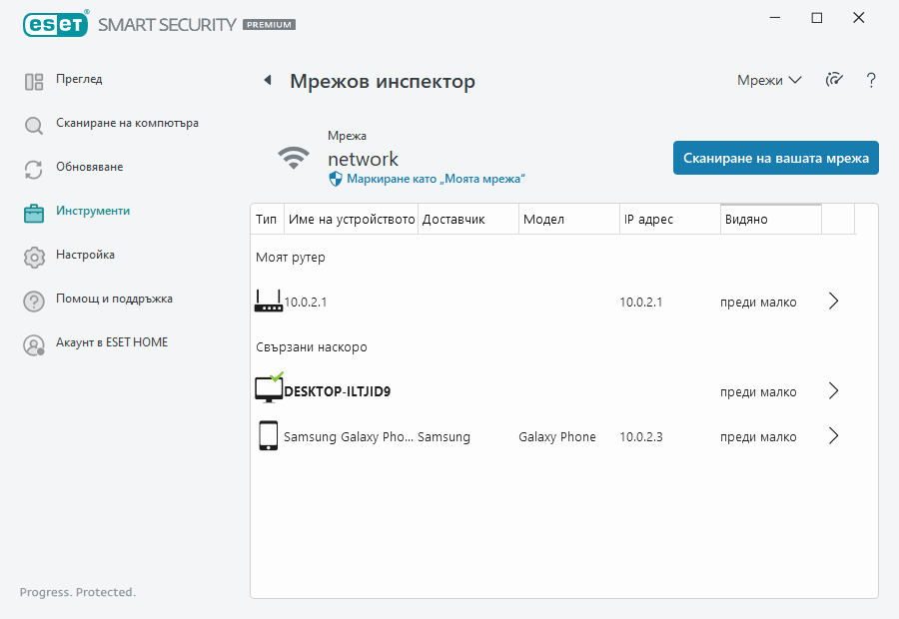The height and width of the screenshot is (619, 899).
Task: Expand Samsung Galaxy Phone details arrow
Action: [834, 436]
